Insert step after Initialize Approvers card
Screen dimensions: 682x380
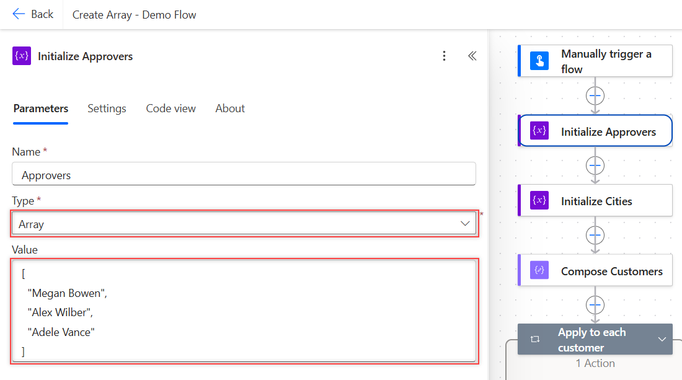[595, 166]
